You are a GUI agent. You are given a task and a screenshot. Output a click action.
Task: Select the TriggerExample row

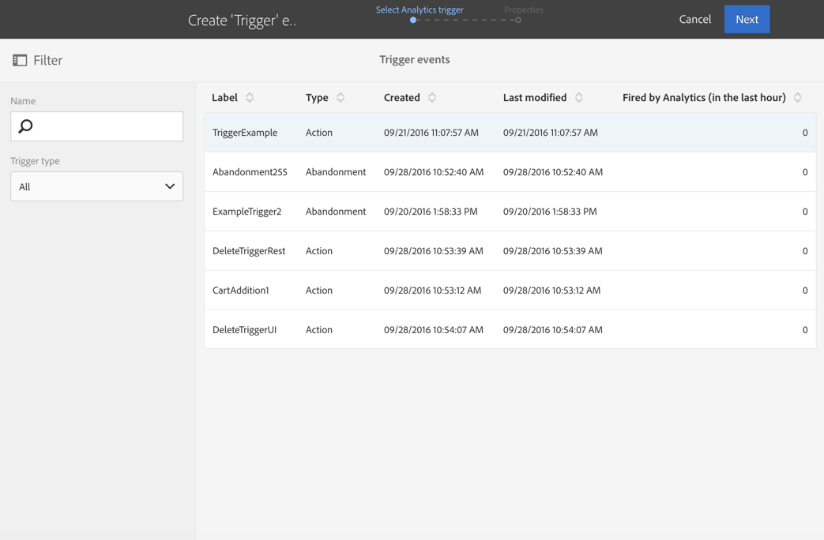pos(510,133)
